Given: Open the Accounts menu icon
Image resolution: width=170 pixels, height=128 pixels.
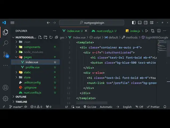Looking at the screenshot, I should pos(5,88).
